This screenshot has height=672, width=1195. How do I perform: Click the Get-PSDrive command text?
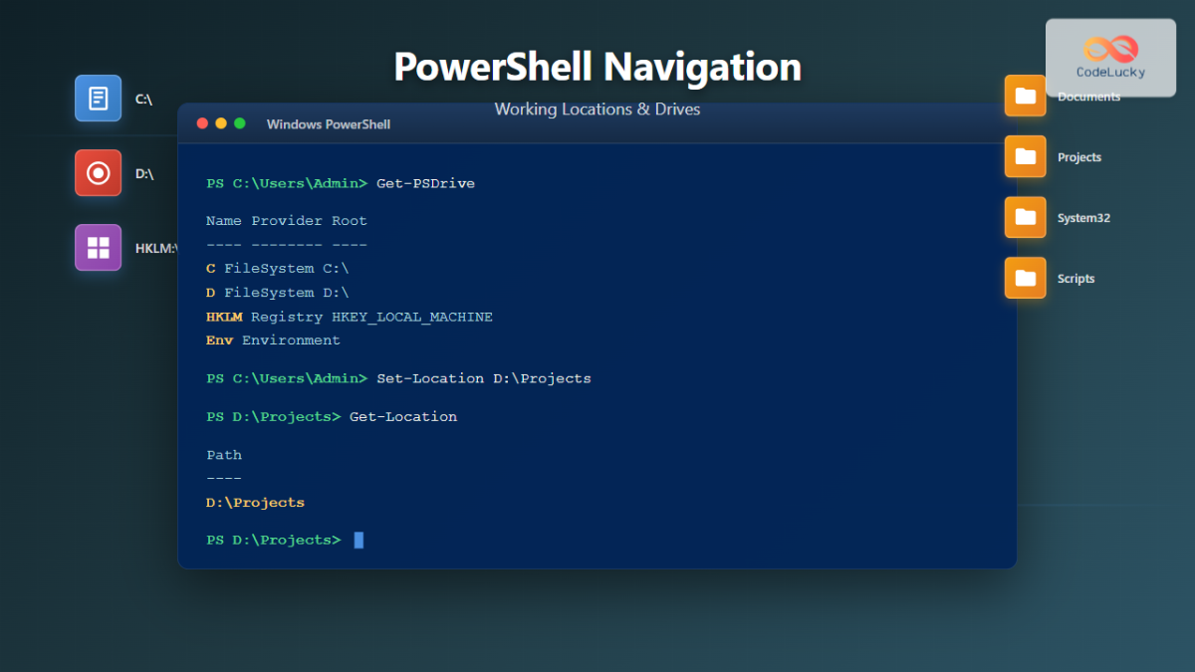[425, 183]
